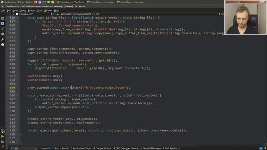
Task: Open the System menu in top panel
Action: pyautogui.click(x=29, y=2)
